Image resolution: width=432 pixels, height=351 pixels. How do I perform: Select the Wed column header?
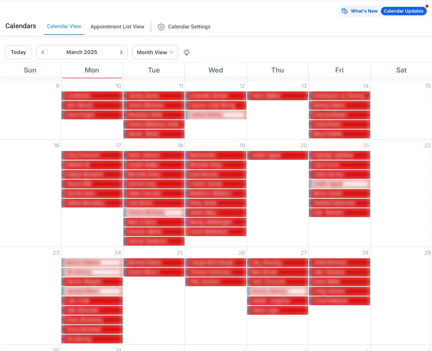coord(216,70)
